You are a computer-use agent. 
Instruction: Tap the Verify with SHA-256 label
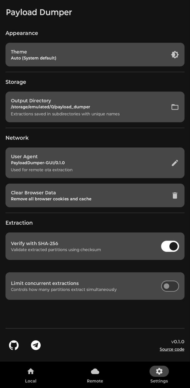coord(35,244)
